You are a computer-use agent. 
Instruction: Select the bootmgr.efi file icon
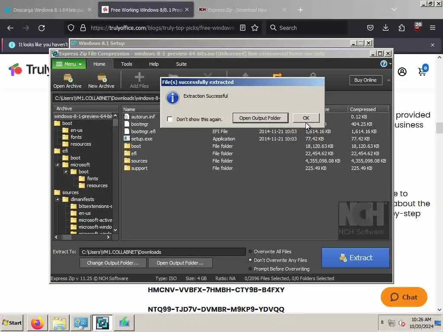[127, 131]
